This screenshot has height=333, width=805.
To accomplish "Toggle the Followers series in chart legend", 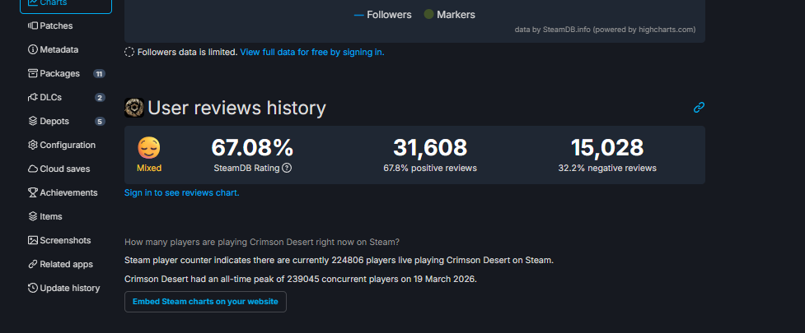I will click(382, 14).
